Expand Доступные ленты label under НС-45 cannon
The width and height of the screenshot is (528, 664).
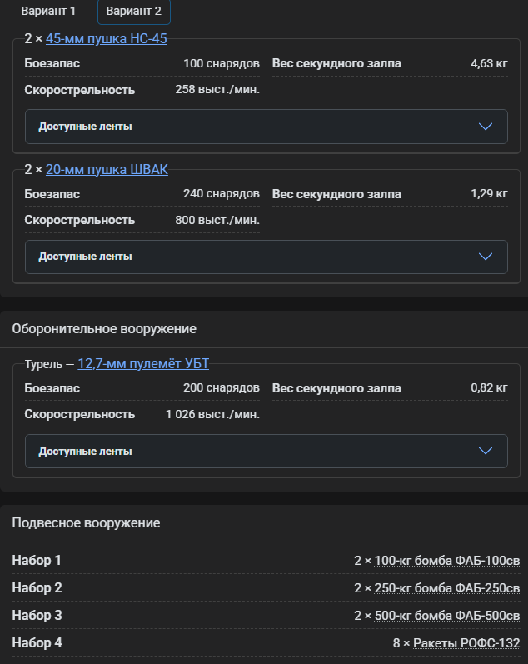click(86, 127)
